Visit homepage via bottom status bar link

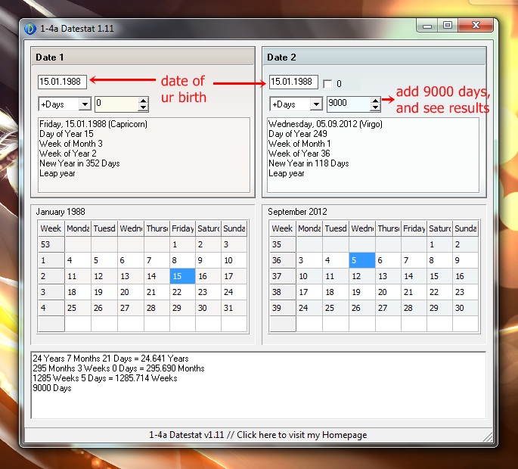[x=258, y=435]
